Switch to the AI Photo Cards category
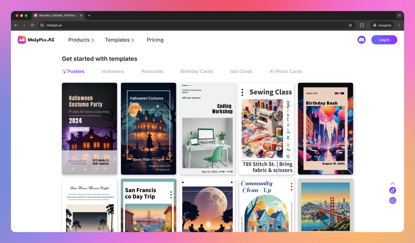This screenshot has height=243, width=415. [286, 71]
